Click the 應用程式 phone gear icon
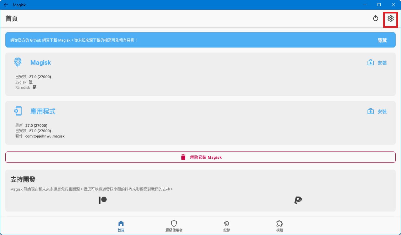 pyautogui.click(x=18, y=111)
